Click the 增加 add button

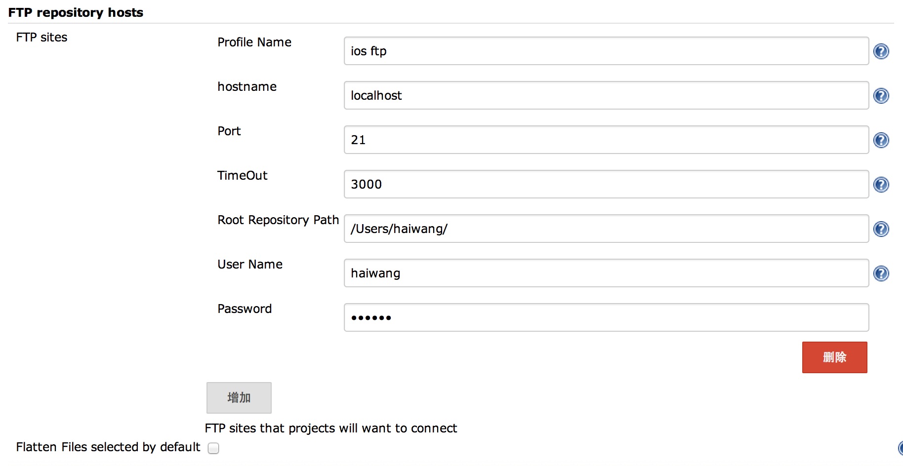tap(239, 398)
